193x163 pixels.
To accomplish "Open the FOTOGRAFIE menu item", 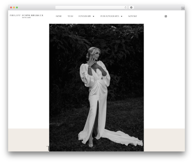I will point(85,16).
